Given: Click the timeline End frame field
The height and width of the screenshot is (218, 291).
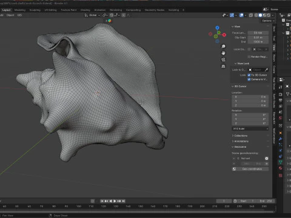Looking at the screenshot, I should tap(266, 201).
